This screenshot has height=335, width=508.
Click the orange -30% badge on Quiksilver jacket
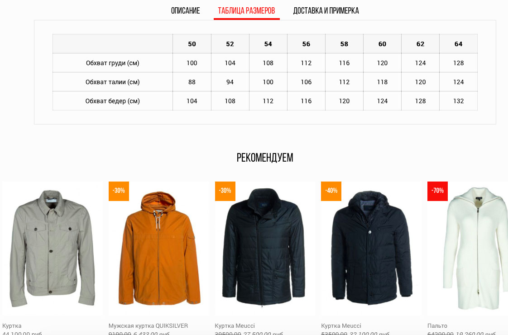119,191
